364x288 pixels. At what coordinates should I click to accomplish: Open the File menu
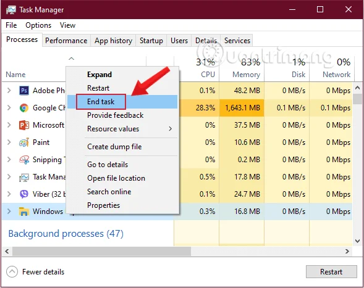click(x=11, y=25)
